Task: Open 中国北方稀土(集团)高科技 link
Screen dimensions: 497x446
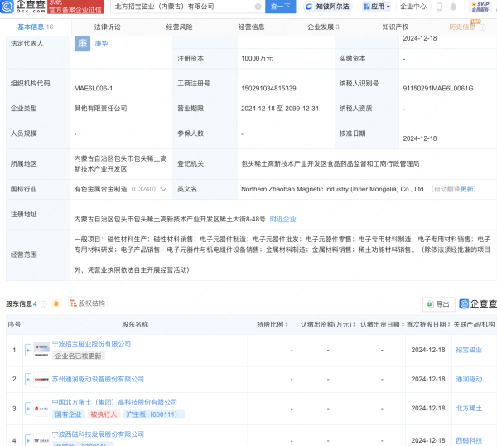Action: 114,402
